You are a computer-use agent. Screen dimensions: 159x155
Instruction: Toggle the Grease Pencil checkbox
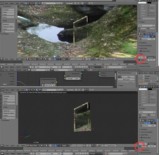[120, 73]
